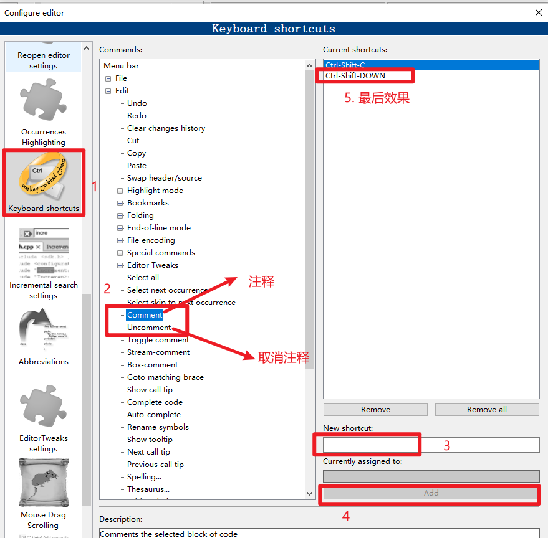This screenshot has height=538, width=548.
Task: Select the Box-comment command
Action: click(152, 365)
